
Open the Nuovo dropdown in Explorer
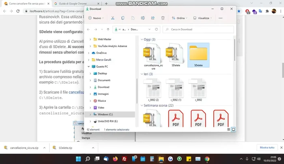[96, 18]
